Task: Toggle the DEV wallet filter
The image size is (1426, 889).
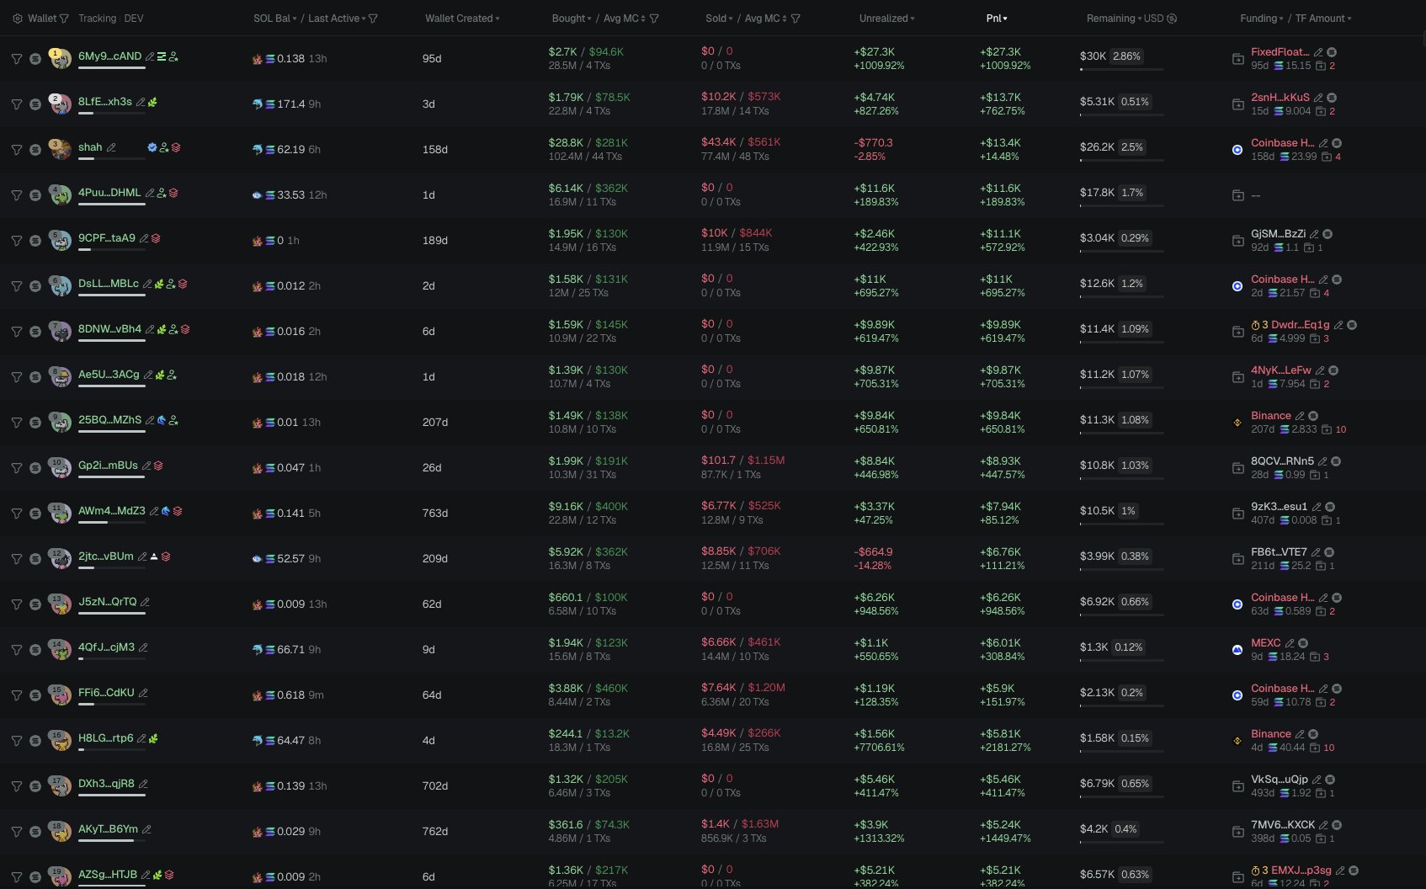Action: click(134, 19)
